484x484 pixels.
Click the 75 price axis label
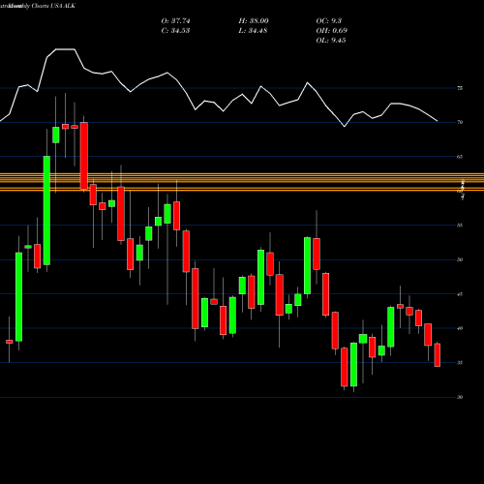click(x=460, y=88)
